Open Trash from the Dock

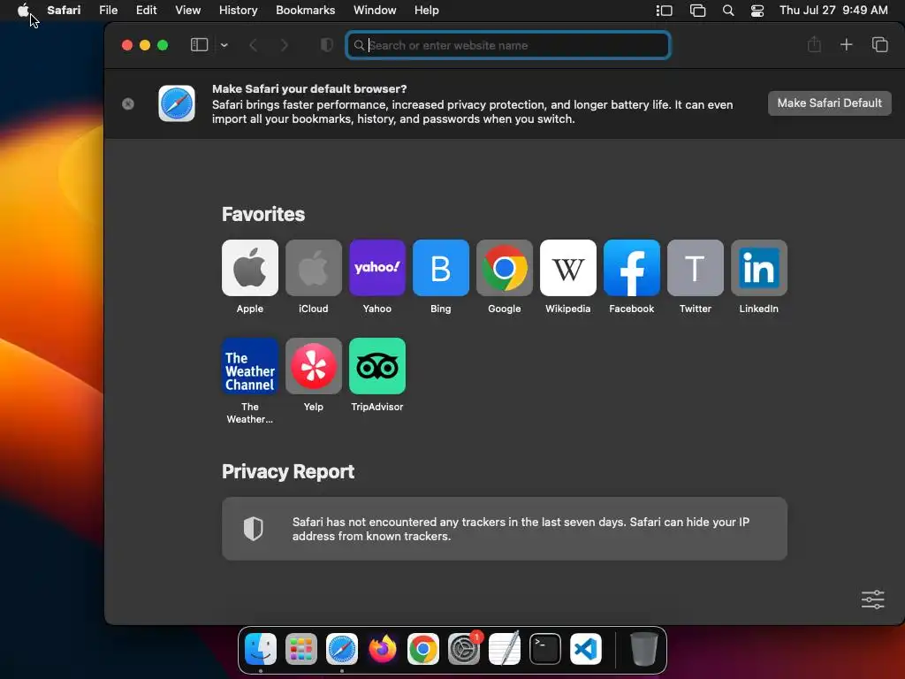pos(643,649)
